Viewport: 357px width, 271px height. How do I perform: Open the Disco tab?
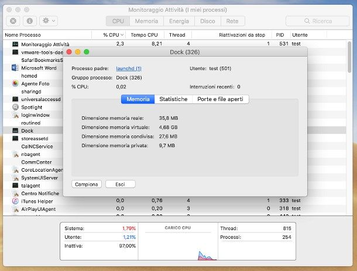pos(207,21)
